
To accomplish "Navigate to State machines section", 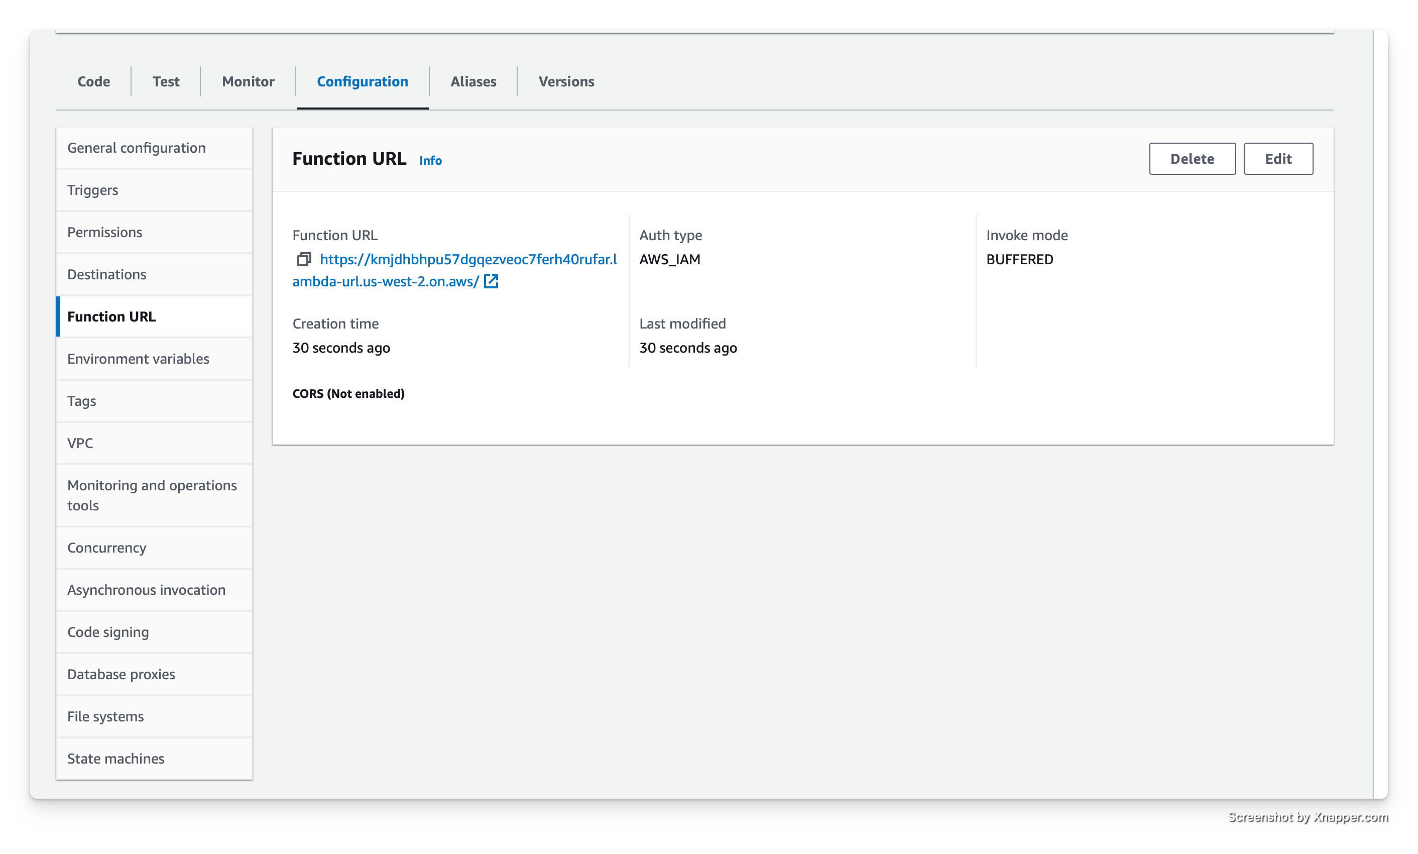I will pyautogui.click(x=115, y=758).
